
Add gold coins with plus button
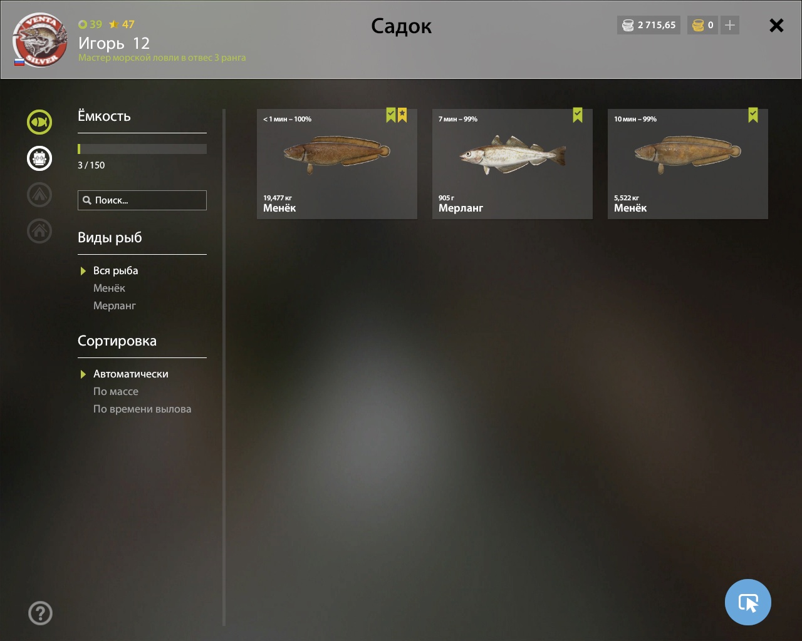(x=730, y=25)
